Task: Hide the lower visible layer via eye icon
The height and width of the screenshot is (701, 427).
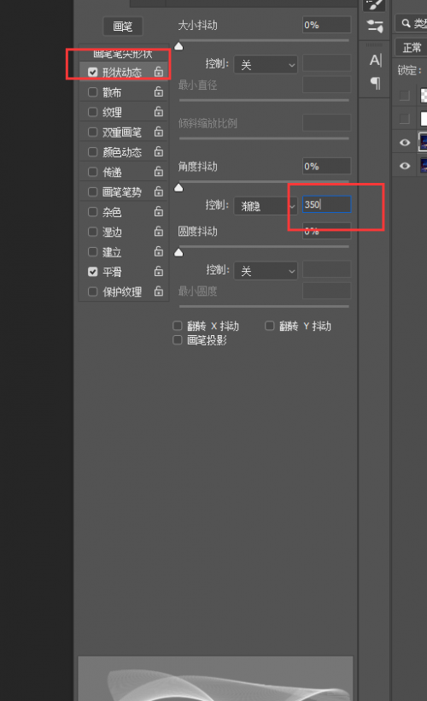Action: pyautogui.click(x=405, y=166)
